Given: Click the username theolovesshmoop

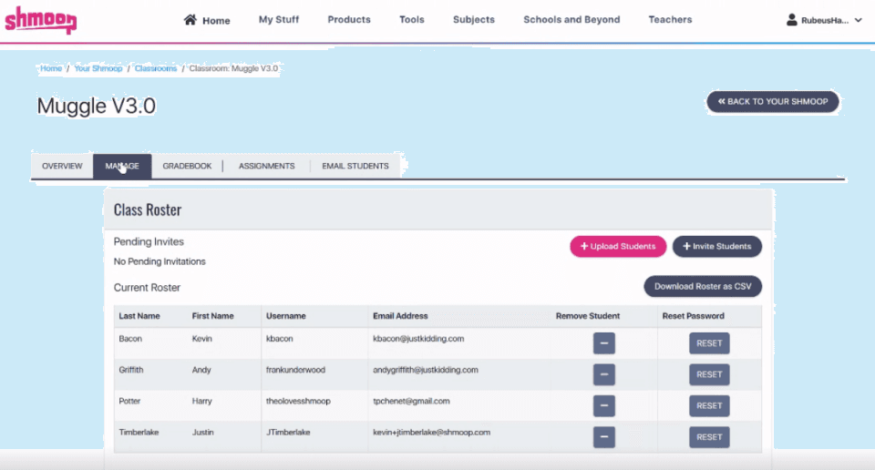Looking at the screenshot, I should (x=298, y=402).
